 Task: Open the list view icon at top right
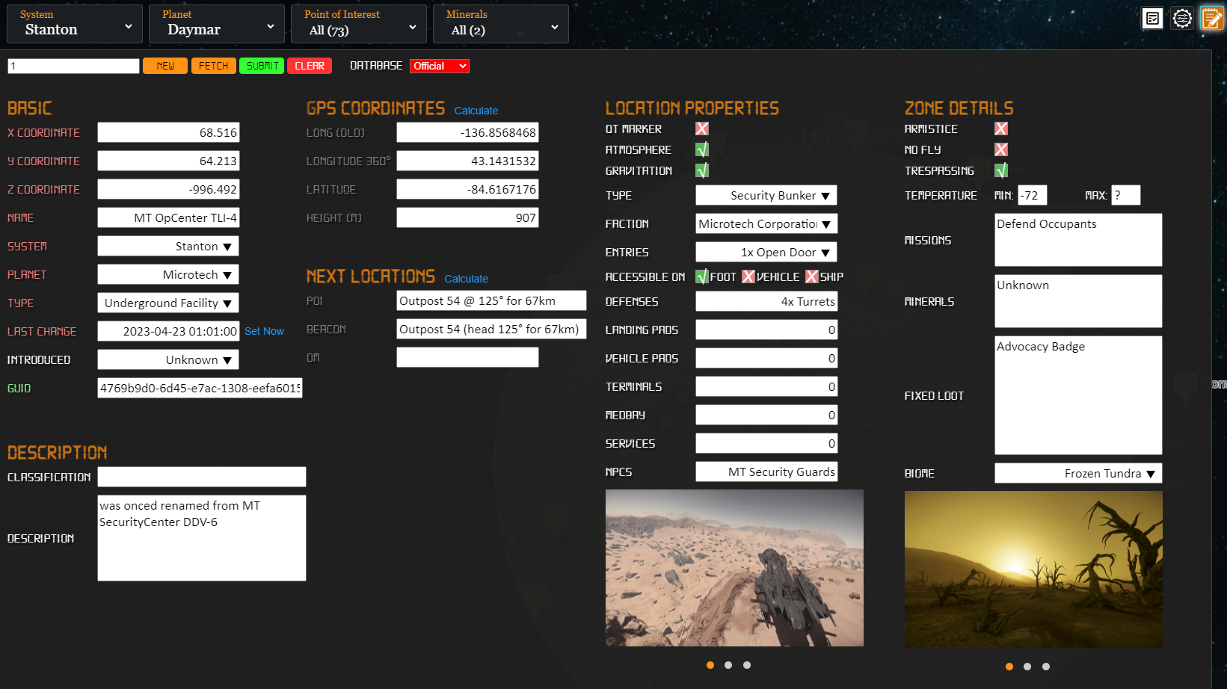pyautogui.click(x=1152, y=18)
